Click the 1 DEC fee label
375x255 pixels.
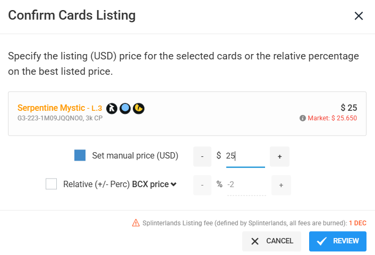[x=357, y=223]
